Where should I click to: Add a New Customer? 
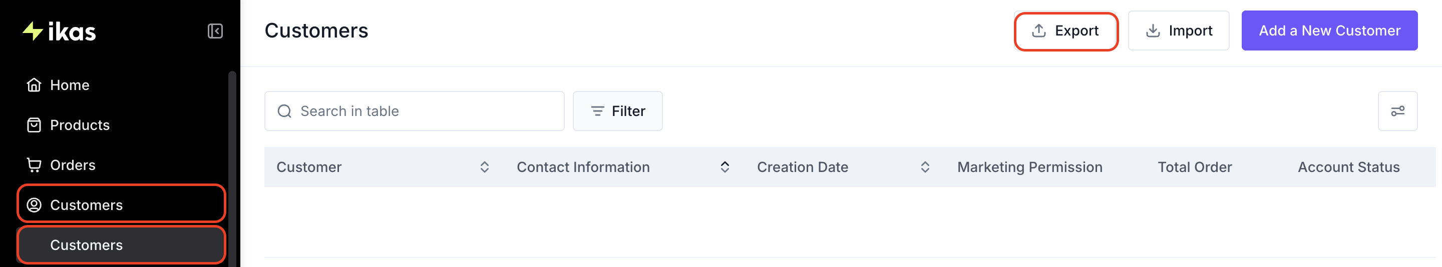pos(1329,30)
